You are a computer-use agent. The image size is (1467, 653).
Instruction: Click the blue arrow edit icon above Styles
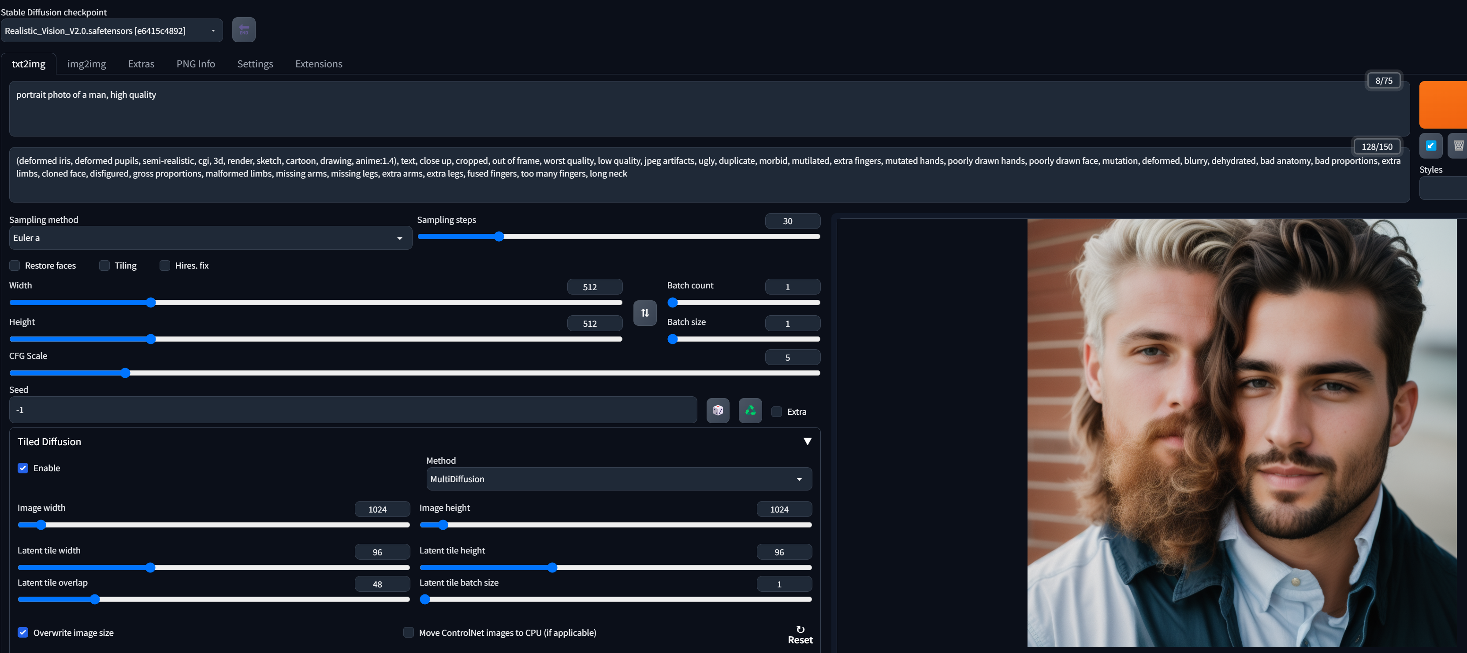point(1431,145)
